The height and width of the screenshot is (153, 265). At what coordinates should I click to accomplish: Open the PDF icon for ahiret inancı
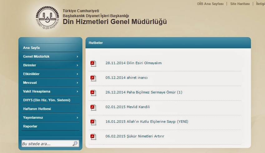(x=93, y=78)
